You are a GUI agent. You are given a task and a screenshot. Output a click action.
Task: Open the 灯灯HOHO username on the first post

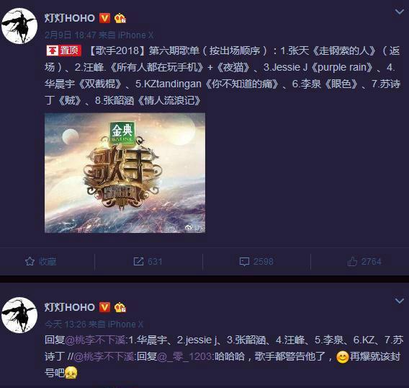point(70,18)
